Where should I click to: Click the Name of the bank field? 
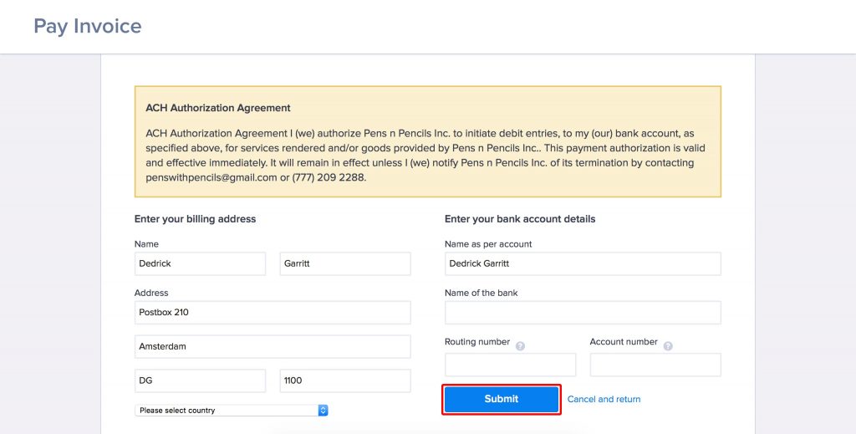(x=583, y=312)
